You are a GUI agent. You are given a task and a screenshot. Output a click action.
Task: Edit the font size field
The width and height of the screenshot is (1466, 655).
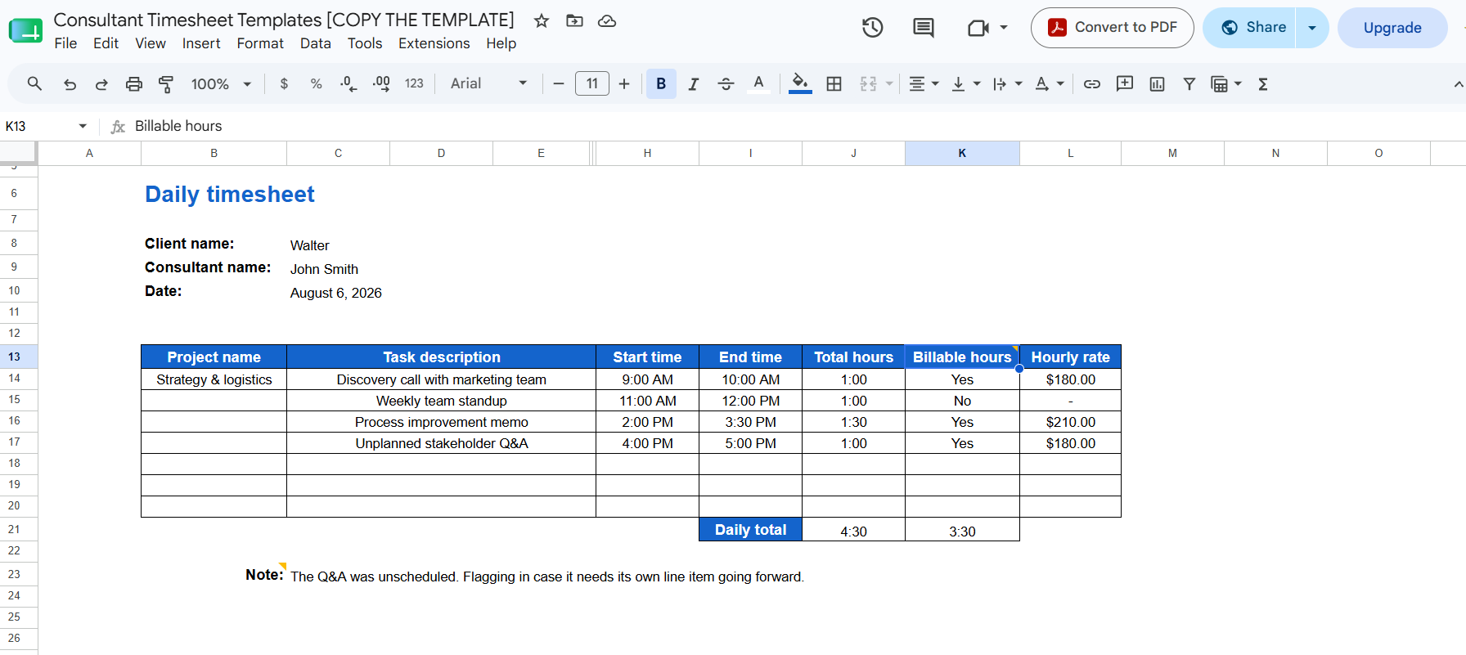[x=592, y=83]
